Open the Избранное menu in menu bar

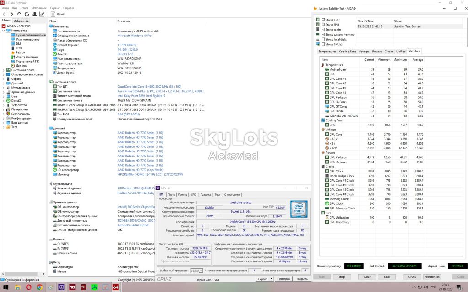point(39,8)
